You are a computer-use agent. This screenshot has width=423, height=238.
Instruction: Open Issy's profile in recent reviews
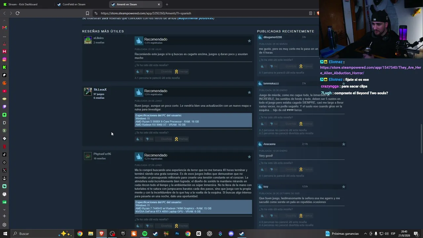(x=266, y=187)
